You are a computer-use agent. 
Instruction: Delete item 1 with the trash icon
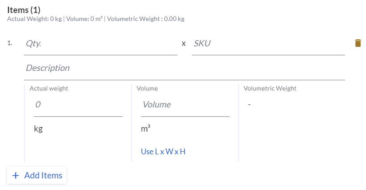pos(358,43)
